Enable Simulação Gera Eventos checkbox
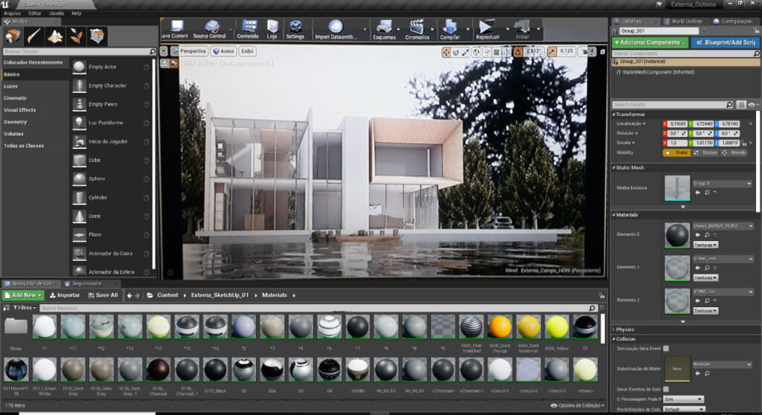 click(x=666, y=348)
